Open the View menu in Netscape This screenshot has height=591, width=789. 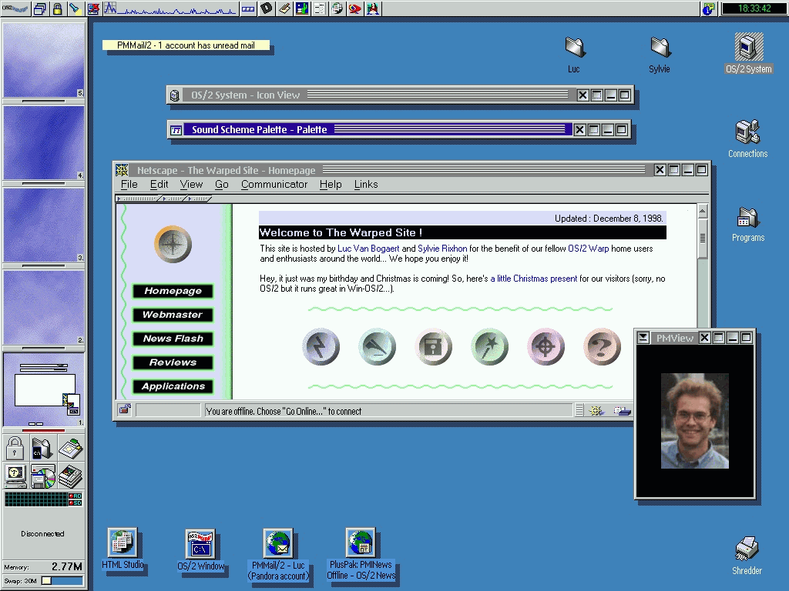[191, 185]
